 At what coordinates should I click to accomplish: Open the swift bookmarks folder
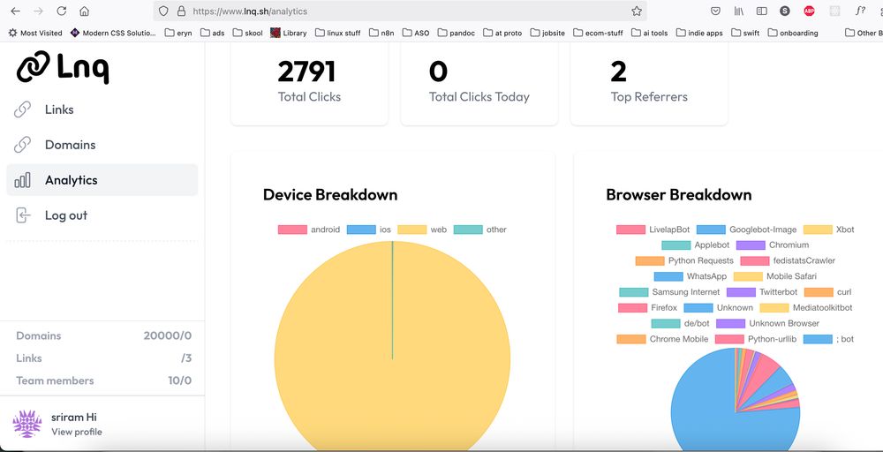[745, 34]
